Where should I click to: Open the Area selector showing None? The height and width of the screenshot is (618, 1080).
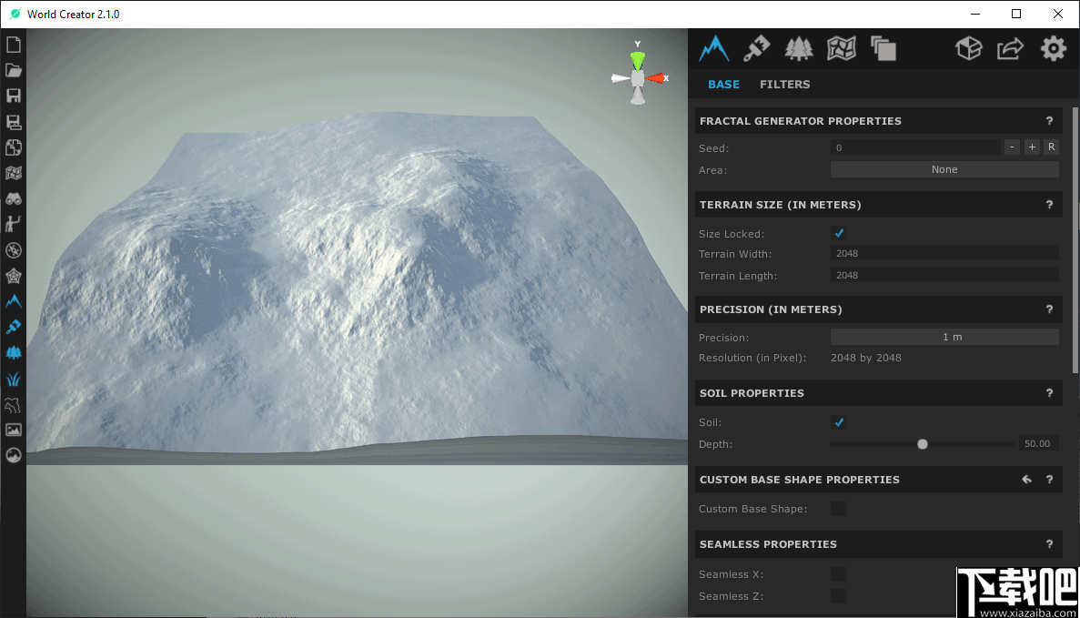tap(944, 169)
